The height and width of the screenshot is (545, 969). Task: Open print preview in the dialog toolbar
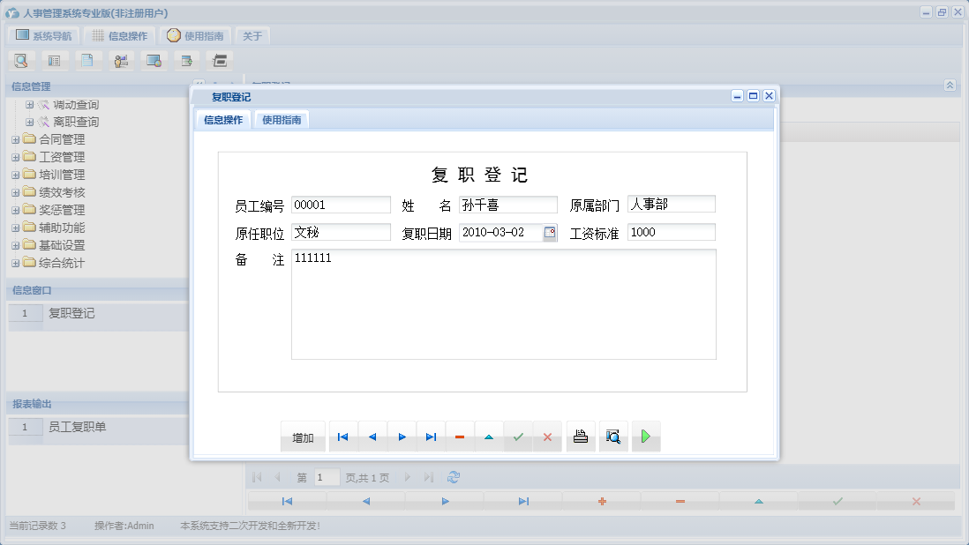613,436
